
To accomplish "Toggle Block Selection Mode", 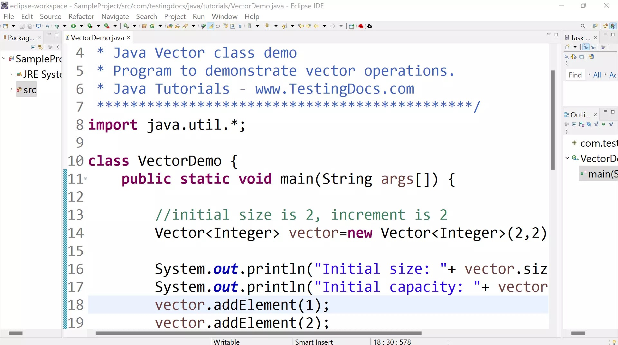I will (233, 26).
